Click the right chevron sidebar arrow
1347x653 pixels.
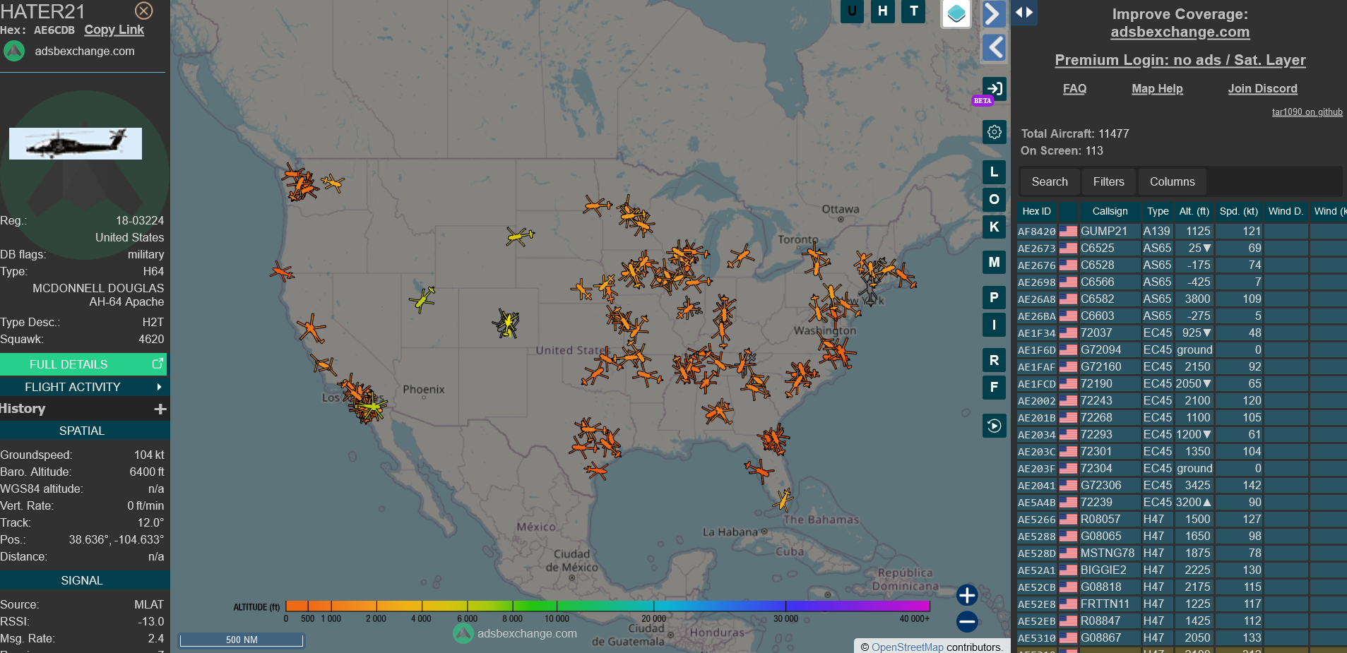[x=994, y=13]
